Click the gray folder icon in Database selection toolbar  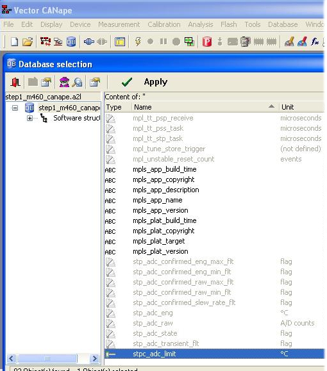coord(33,82)
